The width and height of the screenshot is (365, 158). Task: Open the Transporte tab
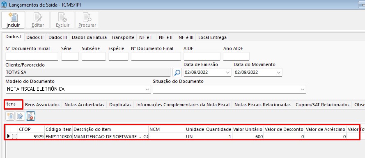pyautogui.click(x=123, y=37)
